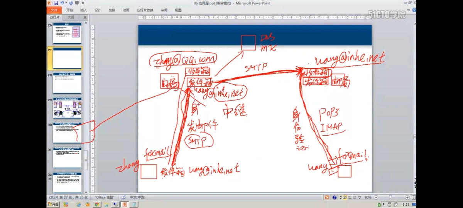The image size is (463, 208).
Task: Open the 文件 (File) tab
Action: pyautogui.click(x=54, y=10)
